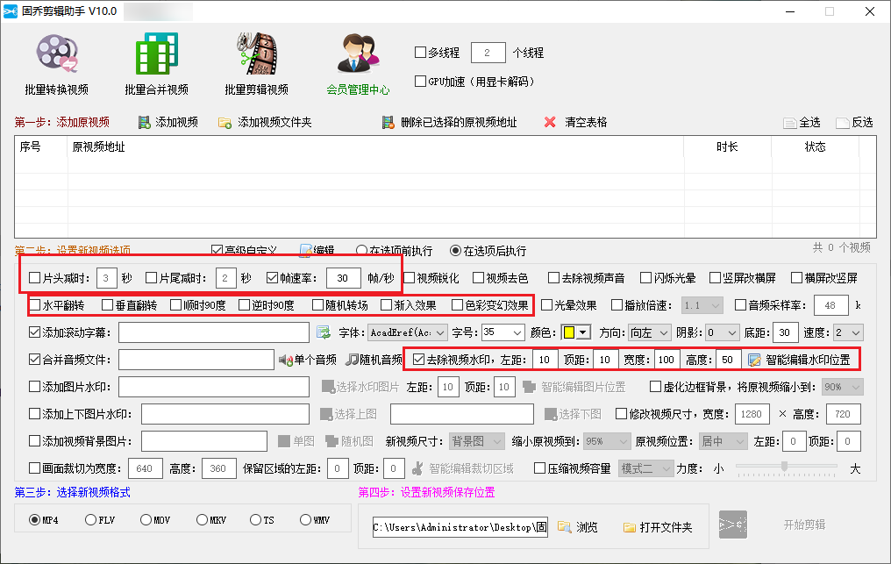Open 智能编辑水印位置 watermark editor

[798, 360]
